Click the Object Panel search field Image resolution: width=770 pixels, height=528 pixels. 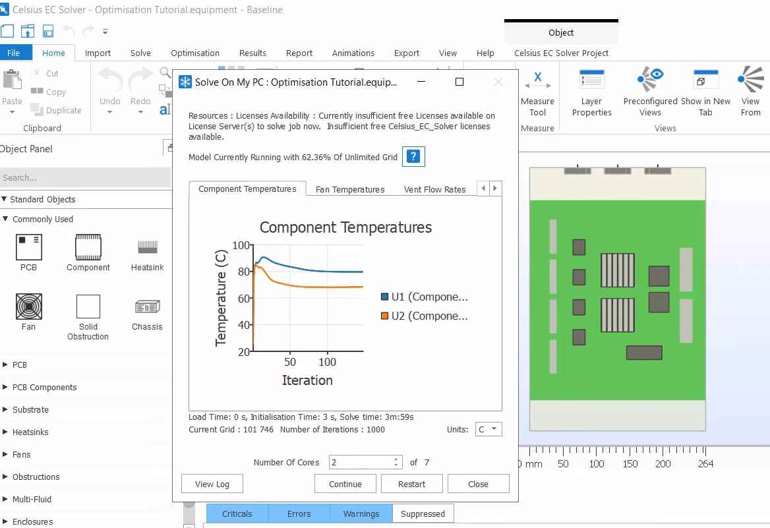click(x=86, y=177)
